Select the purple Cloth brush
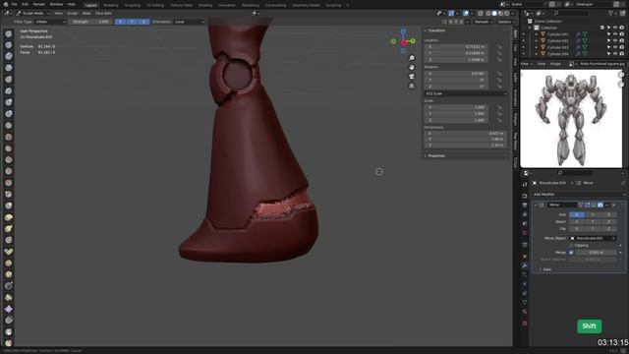Viewport: 629px width, 354px height. point(9,309)
